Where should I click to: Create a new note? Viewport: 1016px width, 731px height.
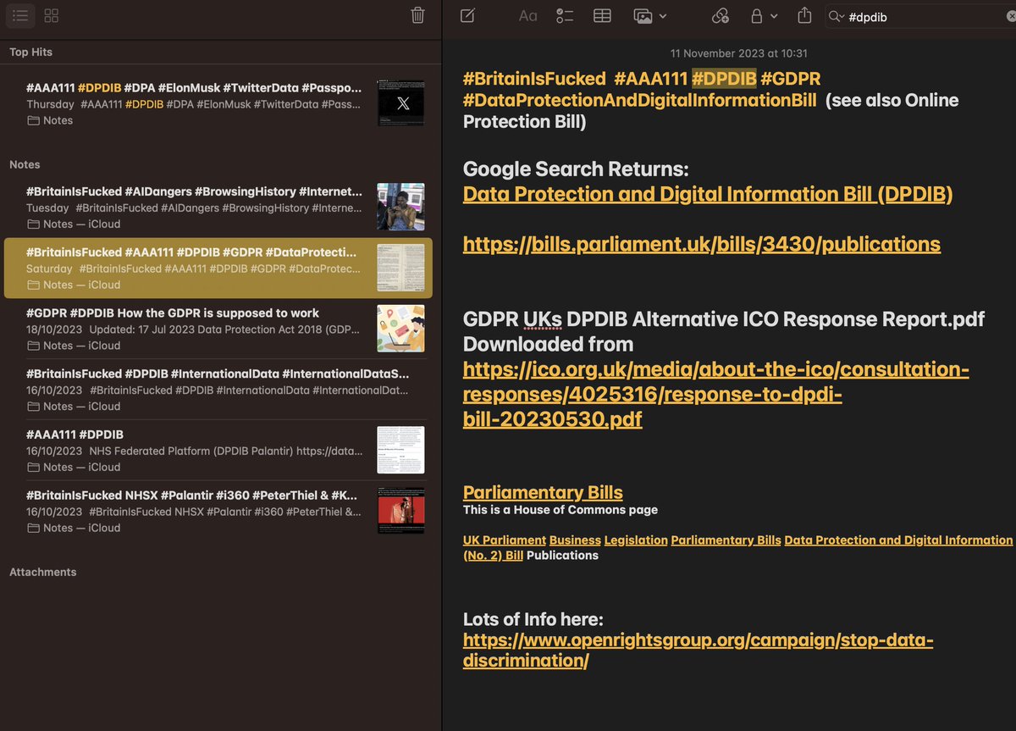[467, 15]
